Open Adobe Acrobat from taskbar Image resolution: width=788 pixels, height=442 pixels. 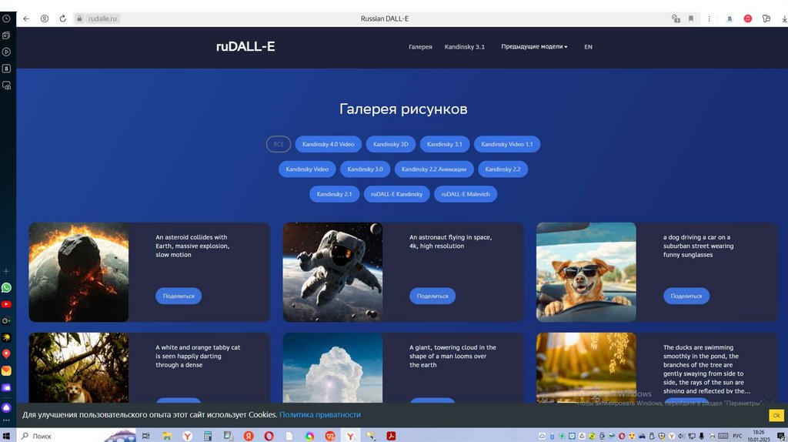coord(391,436)
